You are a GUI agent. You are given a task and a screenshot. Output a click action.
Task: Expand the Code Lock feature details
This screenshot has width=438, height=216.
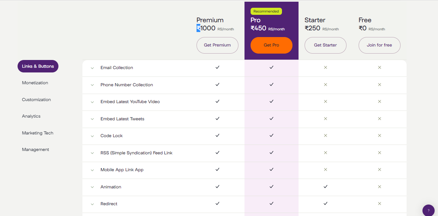coord(92,136)
